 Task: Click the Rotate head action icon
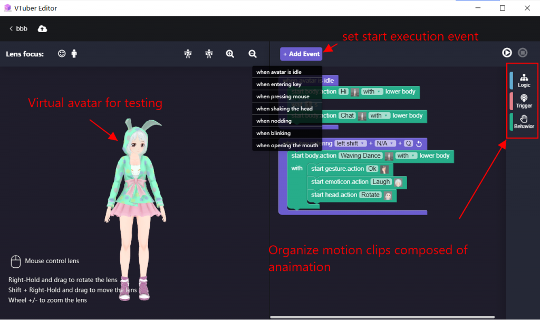tap(388, 196)
